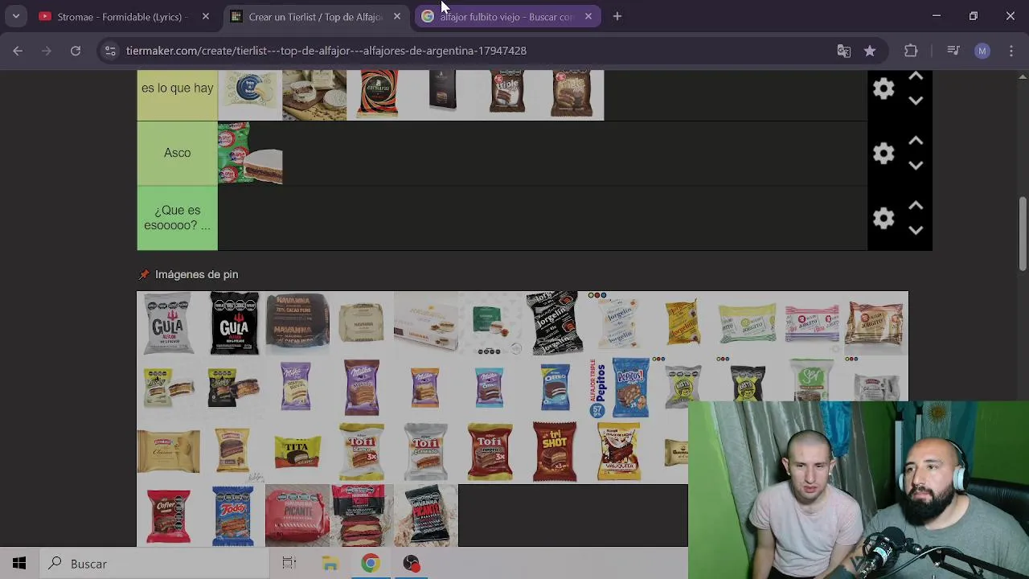This screenshot has height=579, width=1029.
Task: Open the media controls icon in Chrome
Action: 953,51
